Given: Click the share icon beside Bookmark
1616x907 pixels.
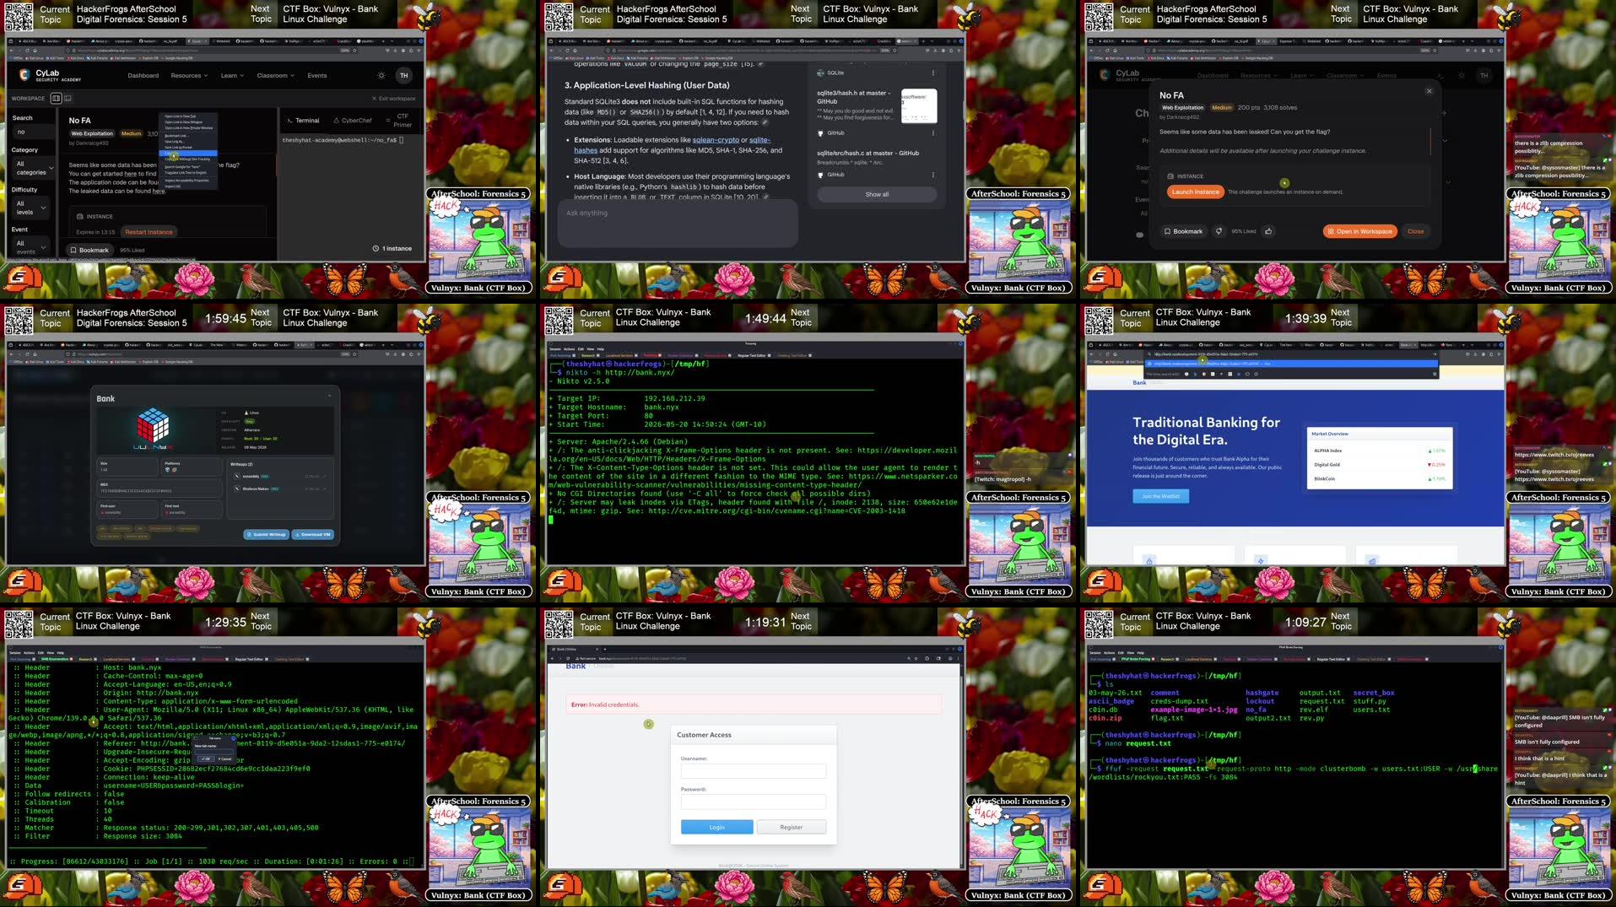Looking at the screenshot, I should click(1219, 231).
